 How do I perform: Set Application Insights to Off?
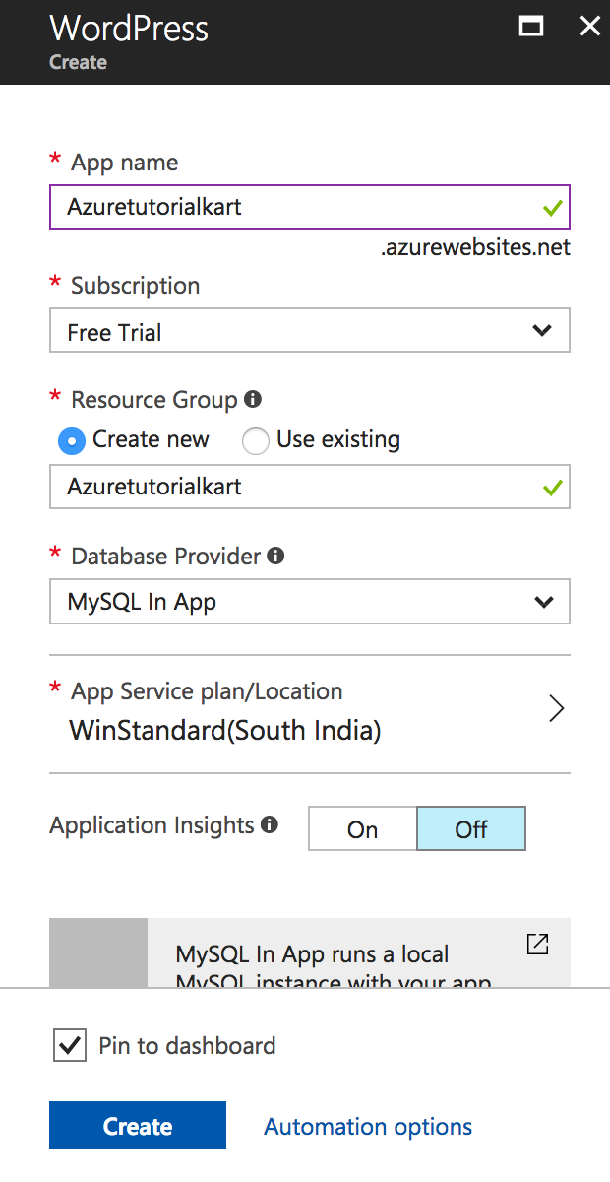(470, 828)
